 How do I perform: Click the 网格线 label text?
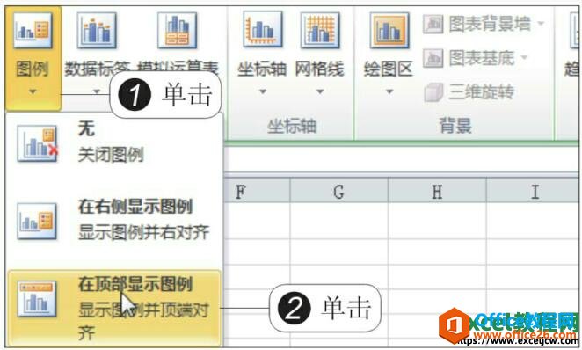[x=320, y=69]
